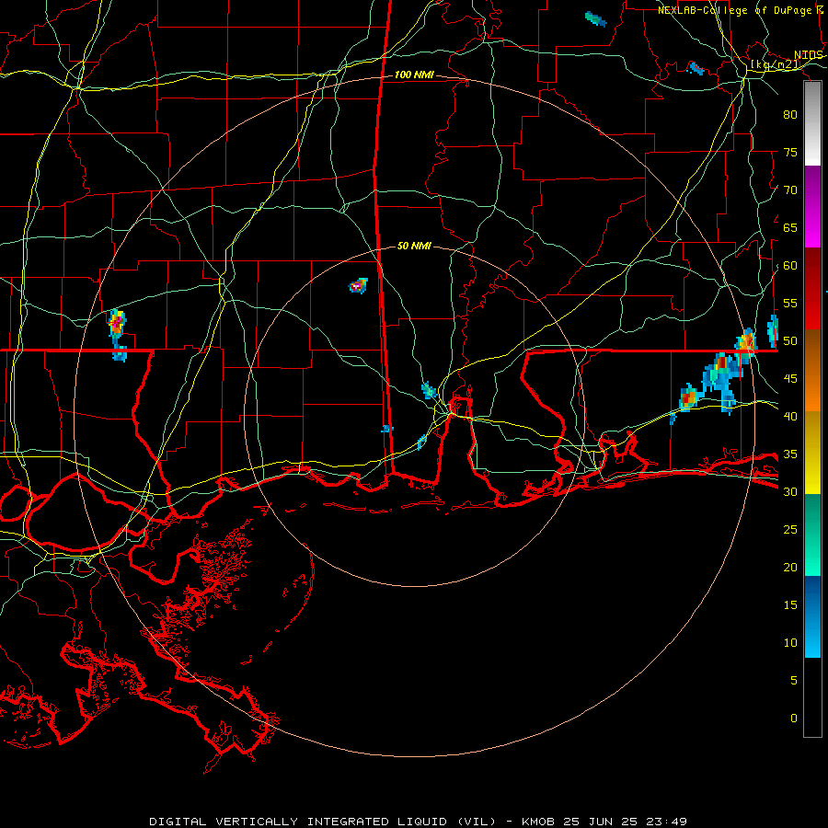
Task: Pick the black segment of the color scale
Action: pyautogui.click(x=812, y=697)
